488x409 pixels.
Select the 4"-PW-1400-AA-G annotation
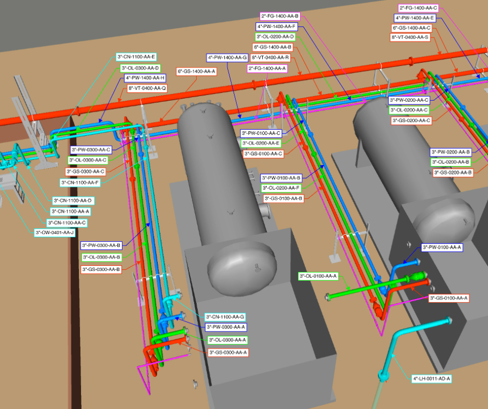227,57
